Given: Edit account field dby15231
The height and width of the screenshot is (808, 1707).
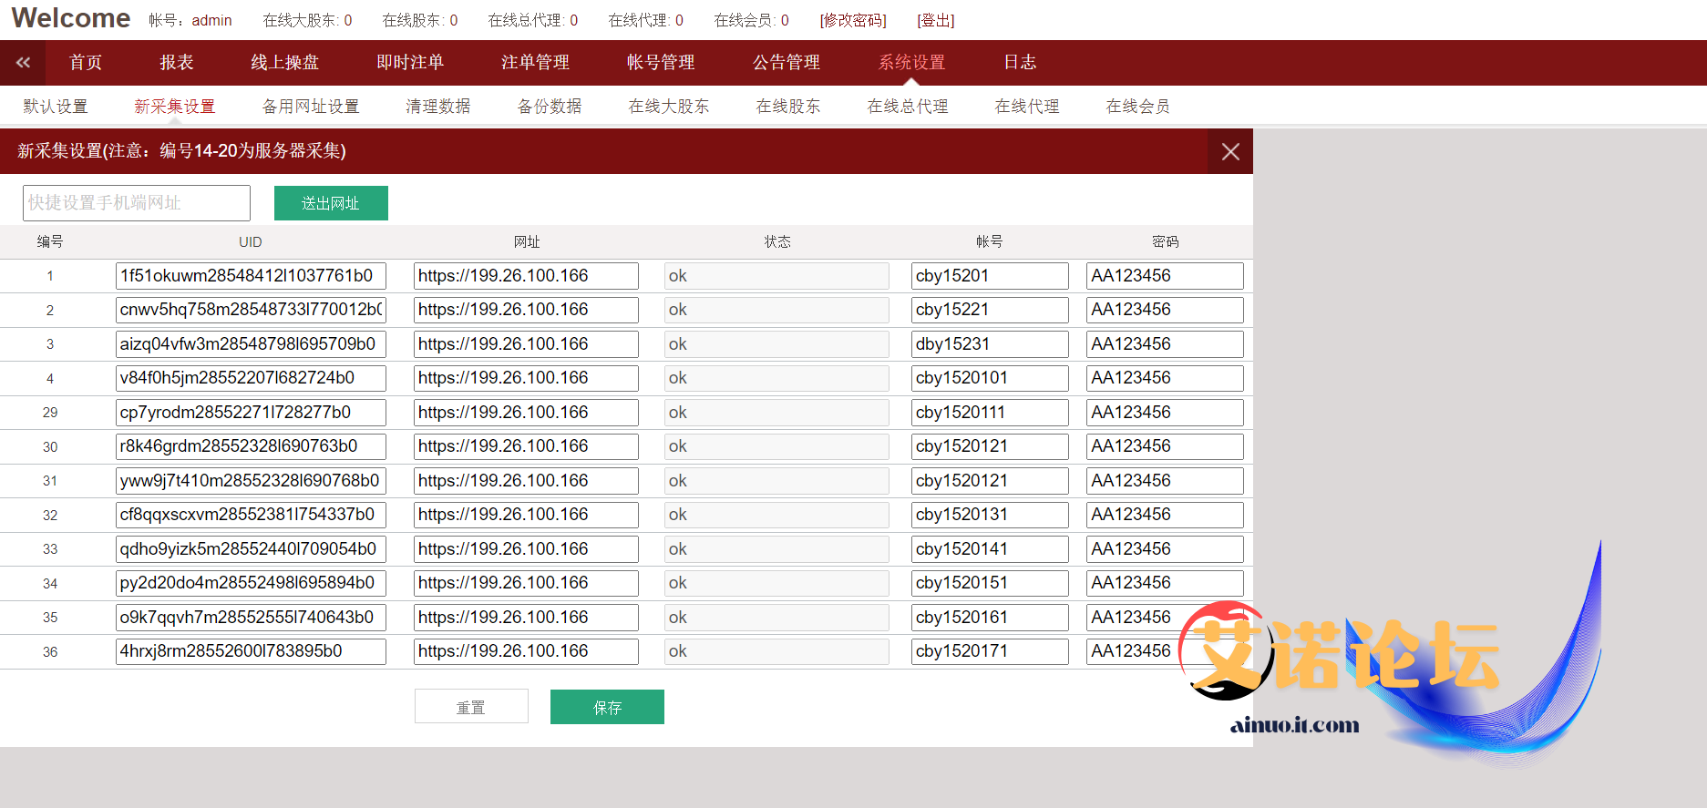Looking at the screenshot, I should 990,344.
